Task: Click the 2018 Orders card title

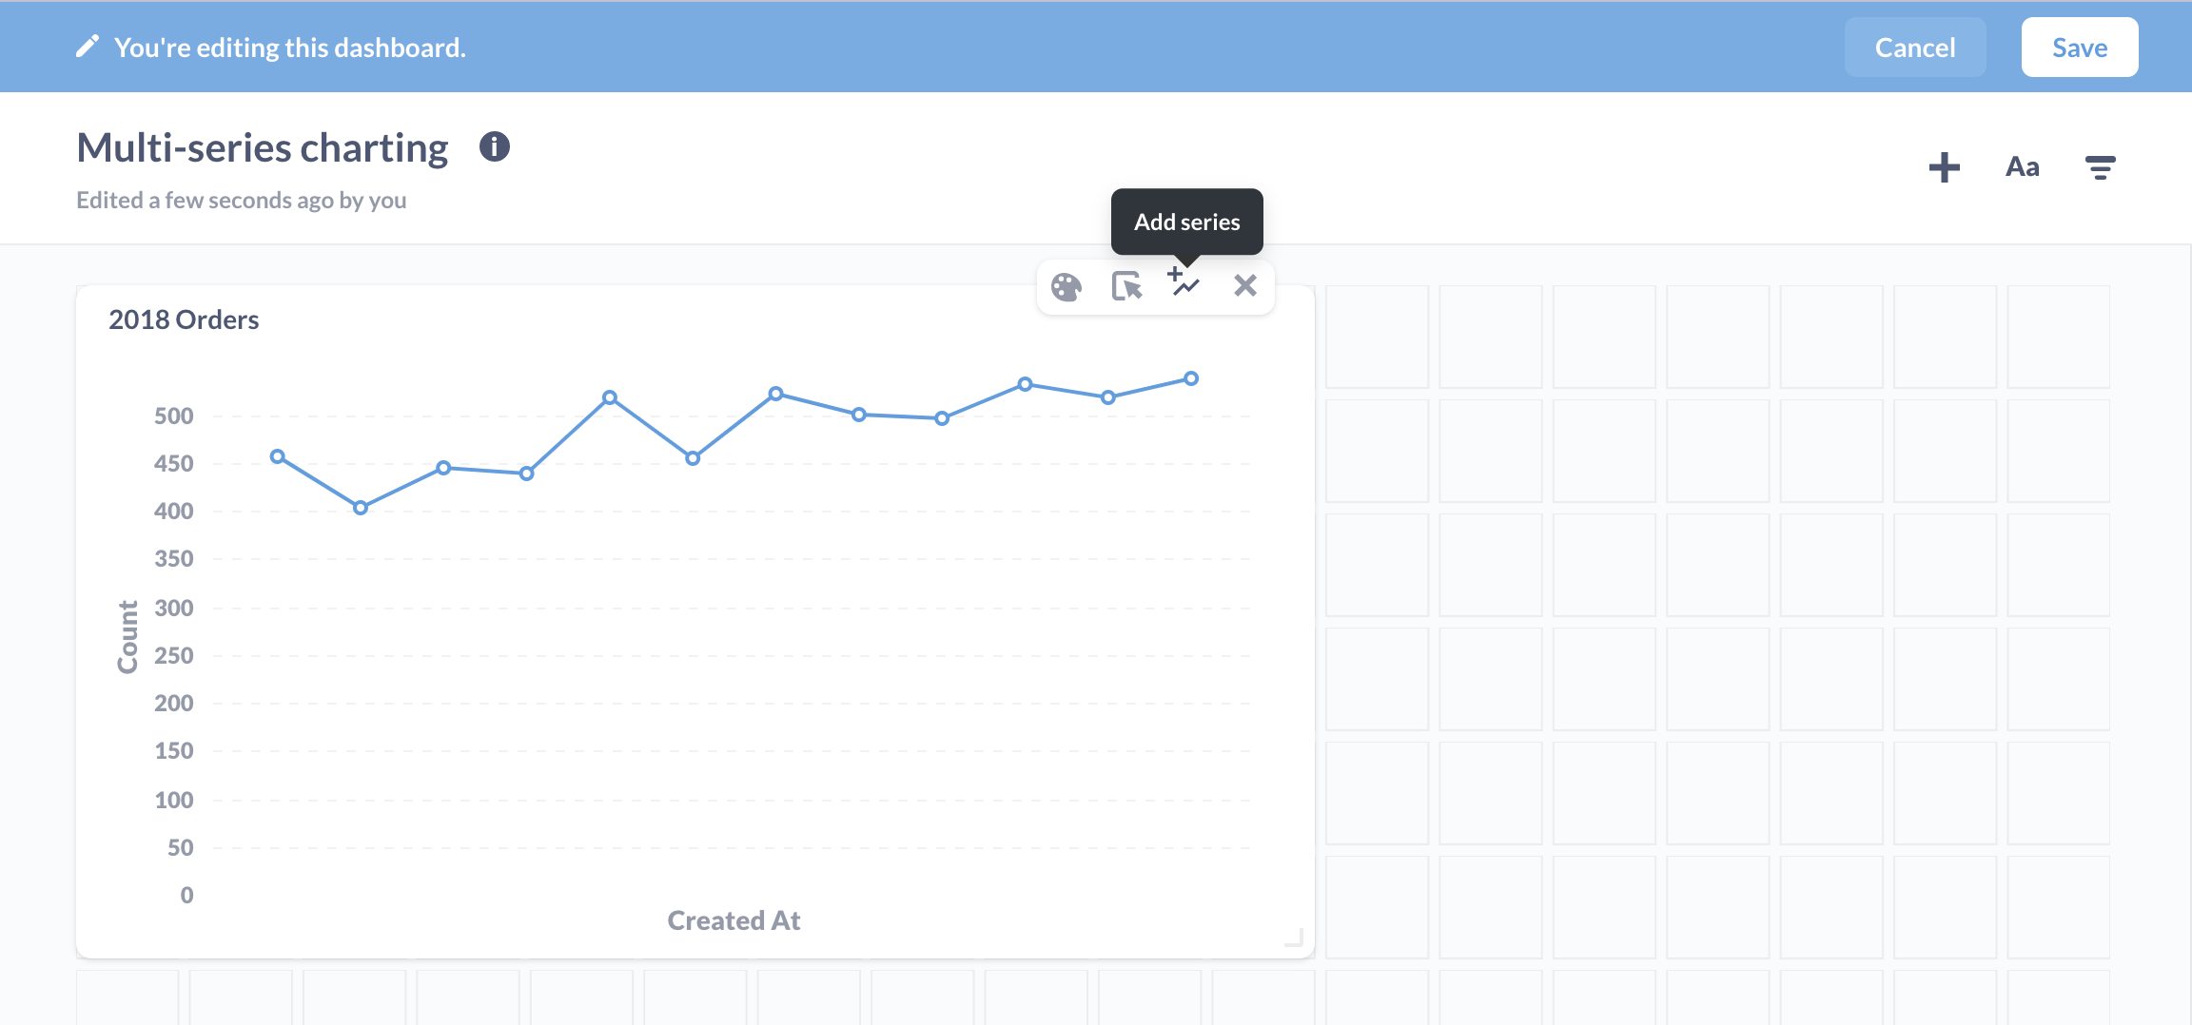Action: click(x=184, y=319)
